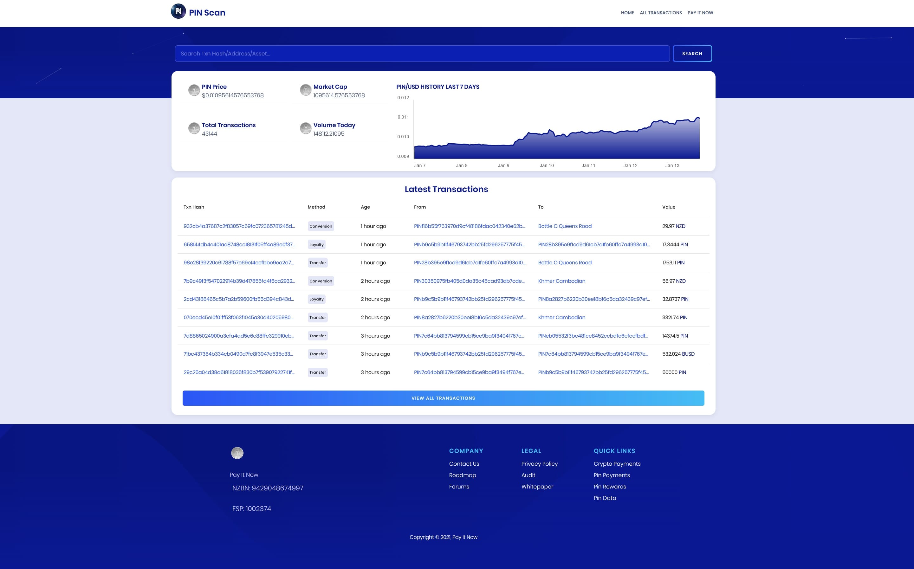Click Contact Us in the footer
This screenshot has width=914, height=569.
click(464, 464)
